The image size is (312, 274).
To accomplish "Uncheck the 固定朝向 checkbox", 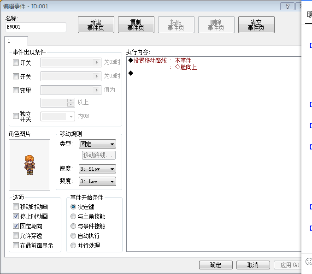I will click(16, 226).
